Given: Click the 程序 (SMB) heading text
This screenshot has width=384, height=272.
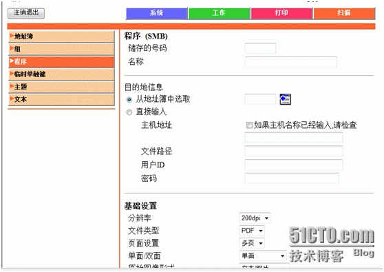Looking at the screenshot, I should click(146, 36).
